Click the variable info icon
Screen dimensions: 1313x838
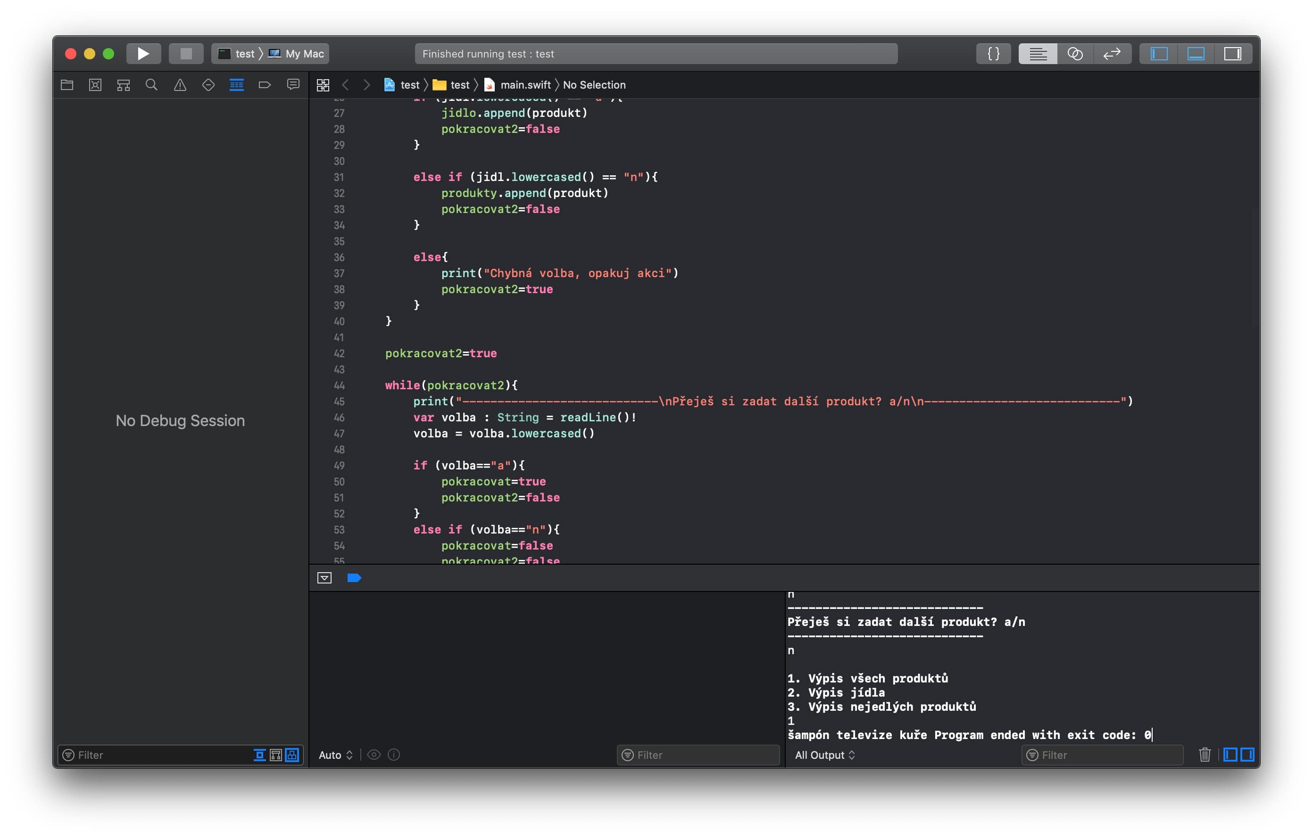pyautogui.click(x=394, y=755)
